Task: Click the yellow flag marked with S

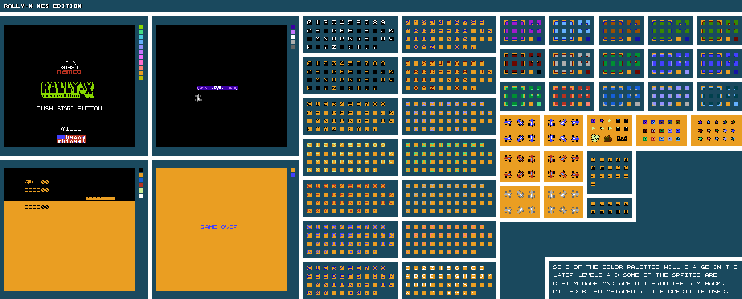Action: pos(601,129)
